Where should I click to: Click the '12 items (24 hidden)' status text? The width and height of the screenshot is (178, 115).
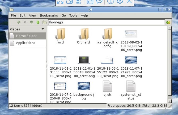26,106
